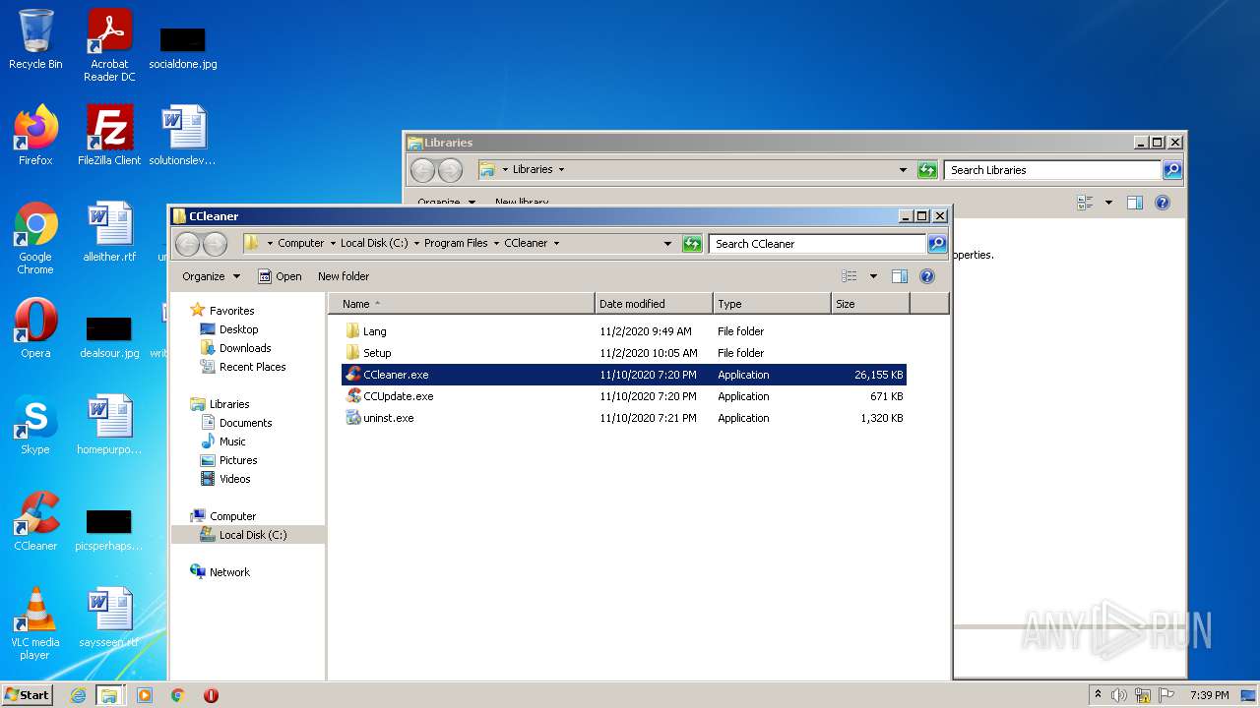Open view options dropdown in Libraries window
Viewport: 1260px width, 708px height.
point(1108,203)
